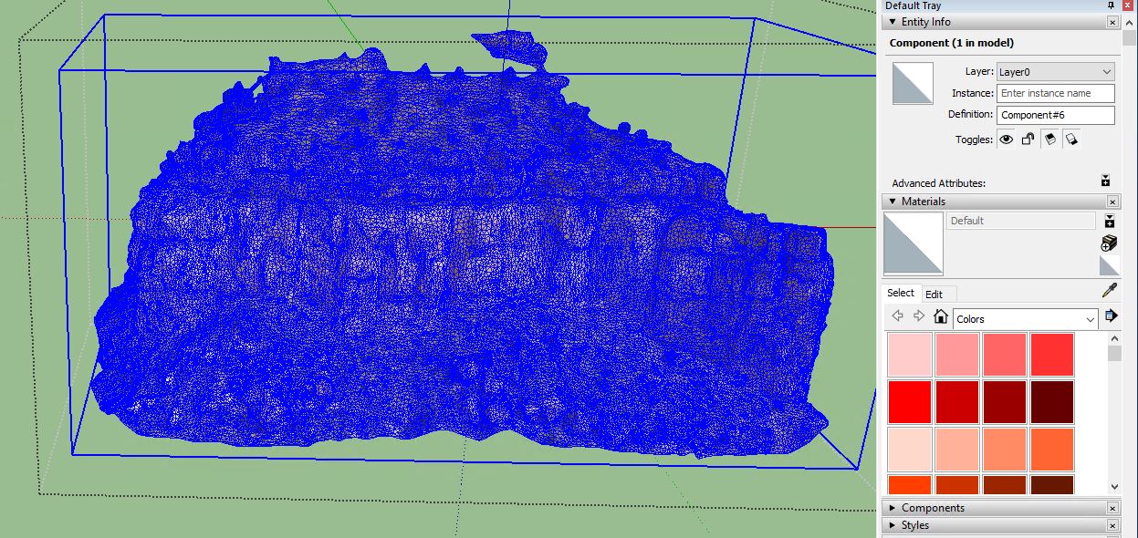Close the Entity Info panel
The image size is (1138, 538).
[1112, 22]
